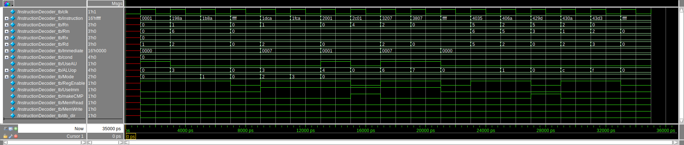Expand the Rn signal bus

pyautogui.click(x=6, y=25)
